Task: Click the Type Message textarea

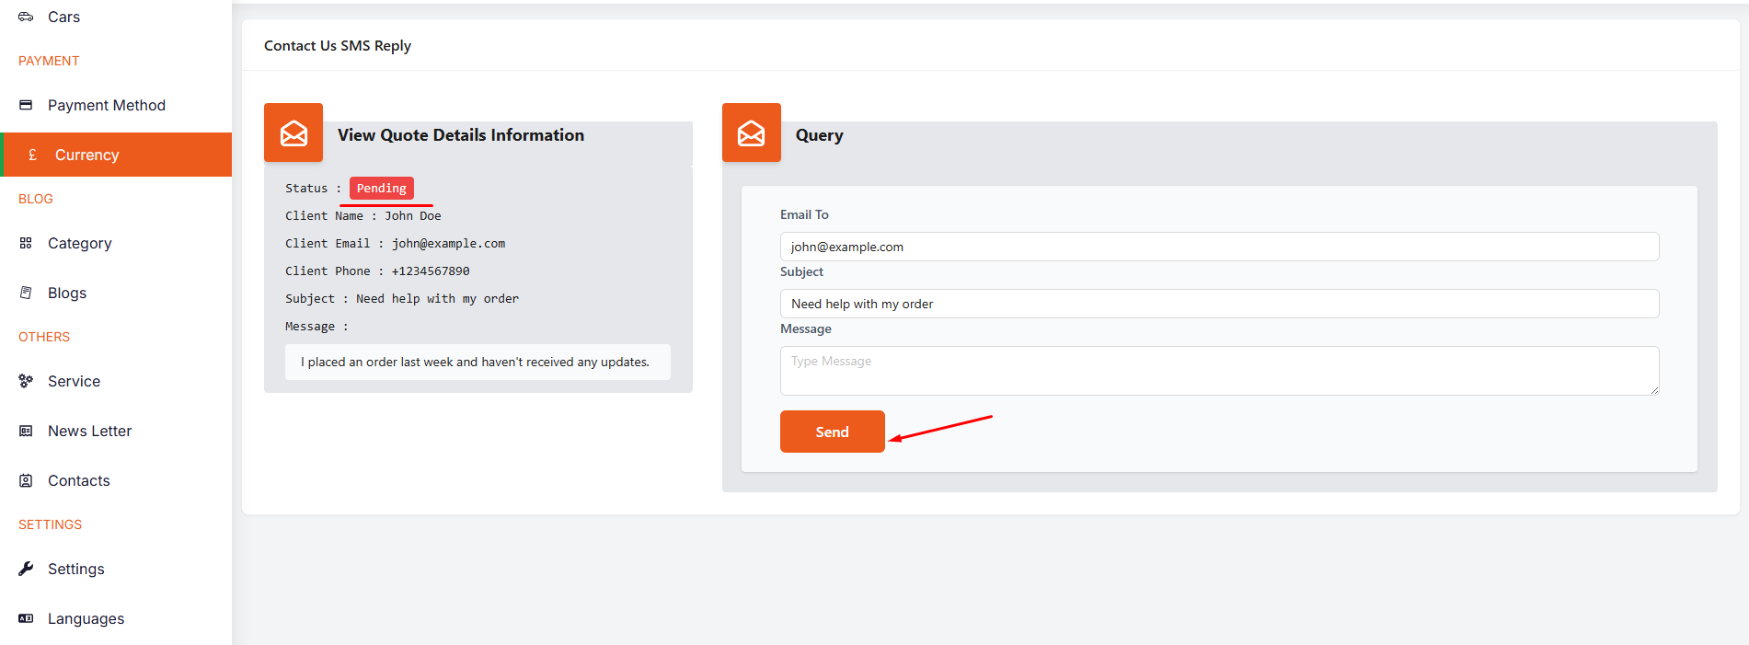Action: [1219, 370]
